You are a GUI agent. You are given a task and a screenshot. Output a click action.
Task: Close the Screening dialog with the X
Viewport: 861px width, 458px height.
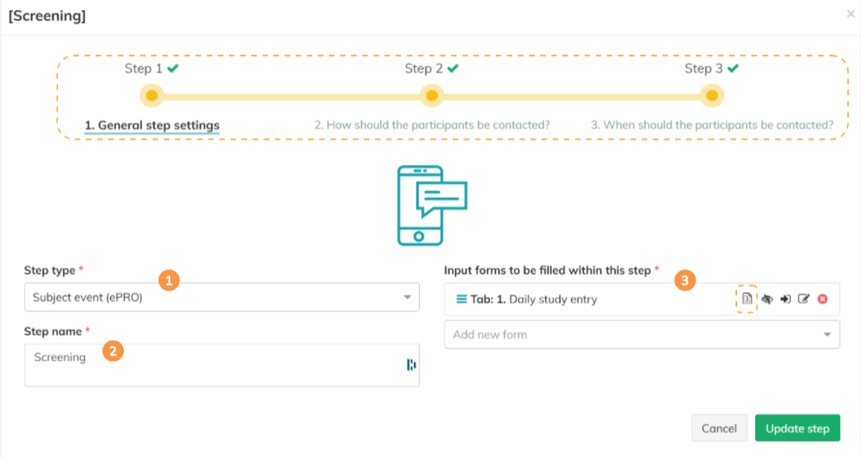click(x=851, y=14)
